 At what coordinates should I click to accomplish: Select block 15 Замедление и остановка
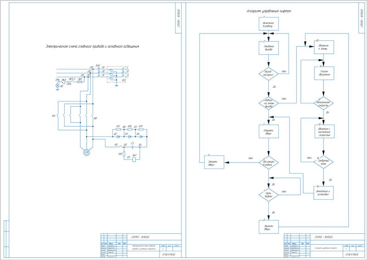click(323, 193)
